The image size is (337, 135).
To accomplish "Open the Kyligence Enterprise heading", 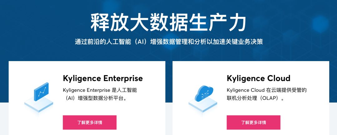I will (x=103, y=78).
